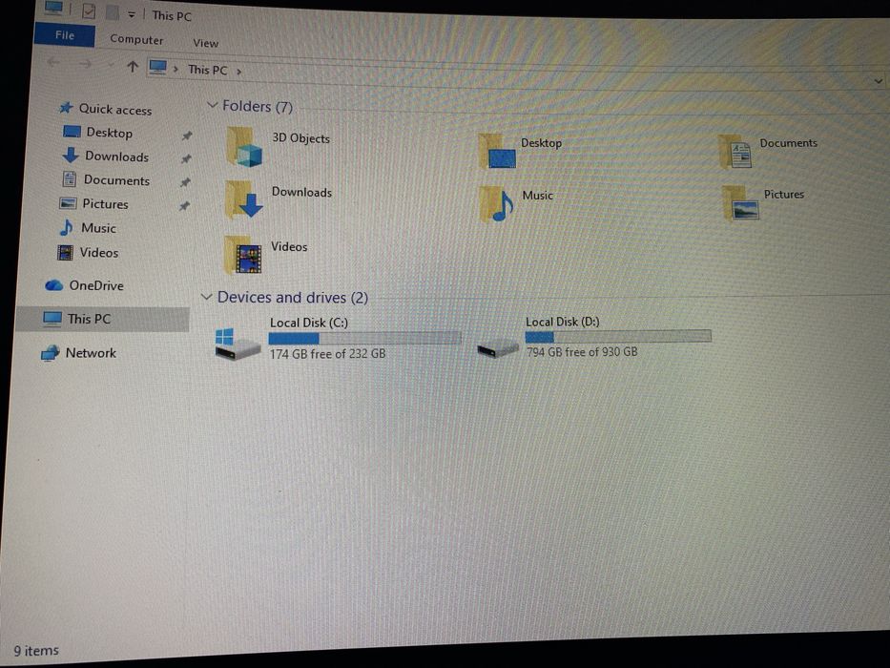890x668 pixels.
Task: Click the 3D Objects folder label
Action: click(300, 138)
